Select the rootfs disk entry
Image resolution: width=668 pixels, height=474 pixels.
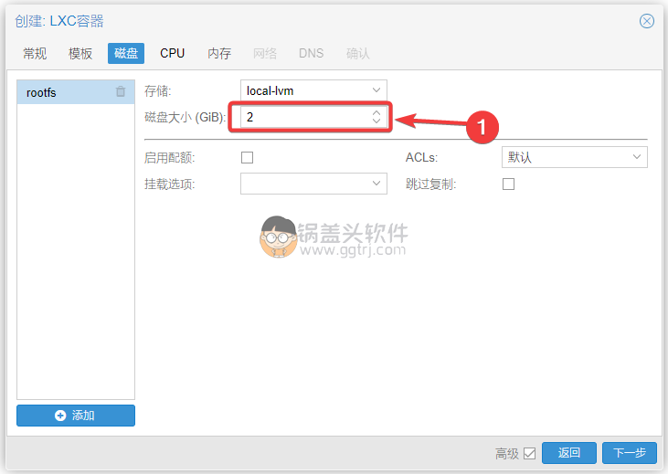pos(76,92)
